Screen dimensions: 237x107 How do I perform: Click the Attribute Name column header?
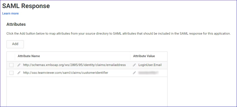click(x=29, y=56)
